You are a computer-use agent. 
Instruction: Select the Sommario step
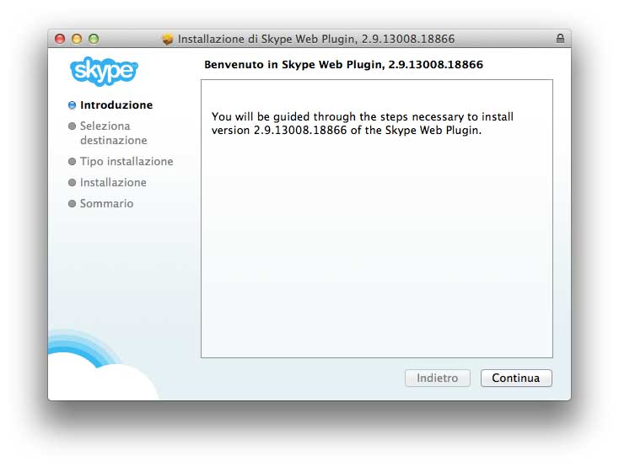point(106,204)
